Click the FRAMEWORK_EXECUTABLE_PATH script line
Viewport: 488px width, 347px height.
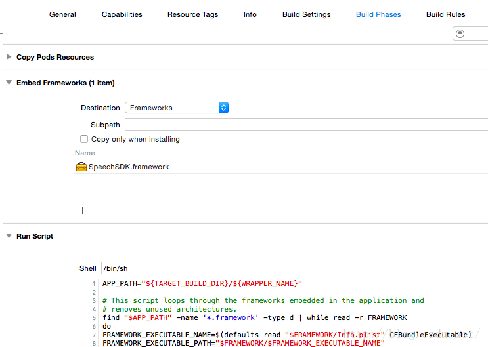coord(244,343)
